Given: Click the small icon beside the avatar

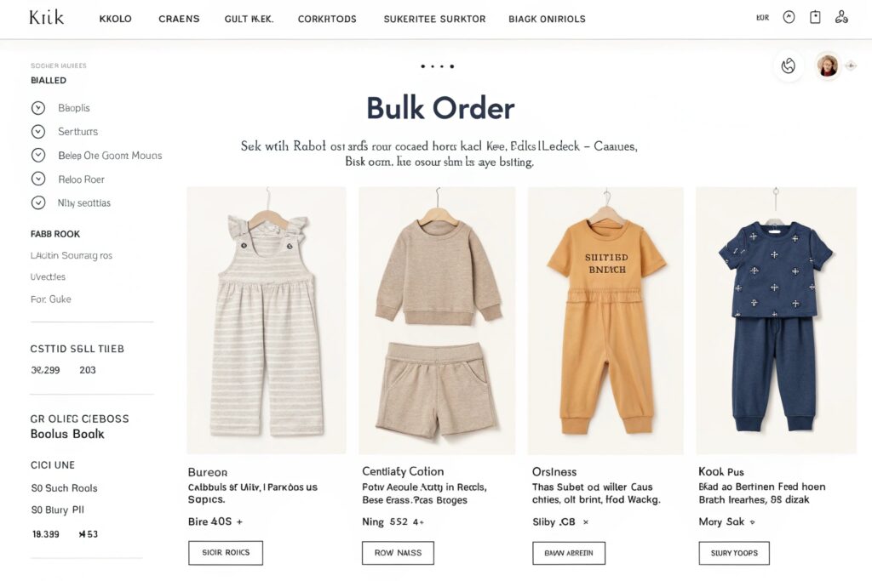Looking at the screenshot, I should 851,66.
